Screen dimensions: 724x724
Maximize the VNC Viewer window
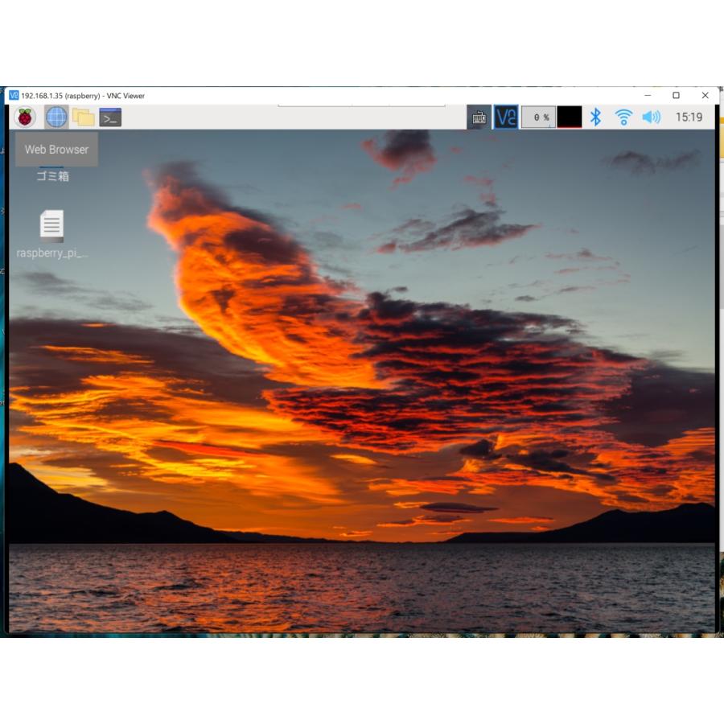[676, 95]
